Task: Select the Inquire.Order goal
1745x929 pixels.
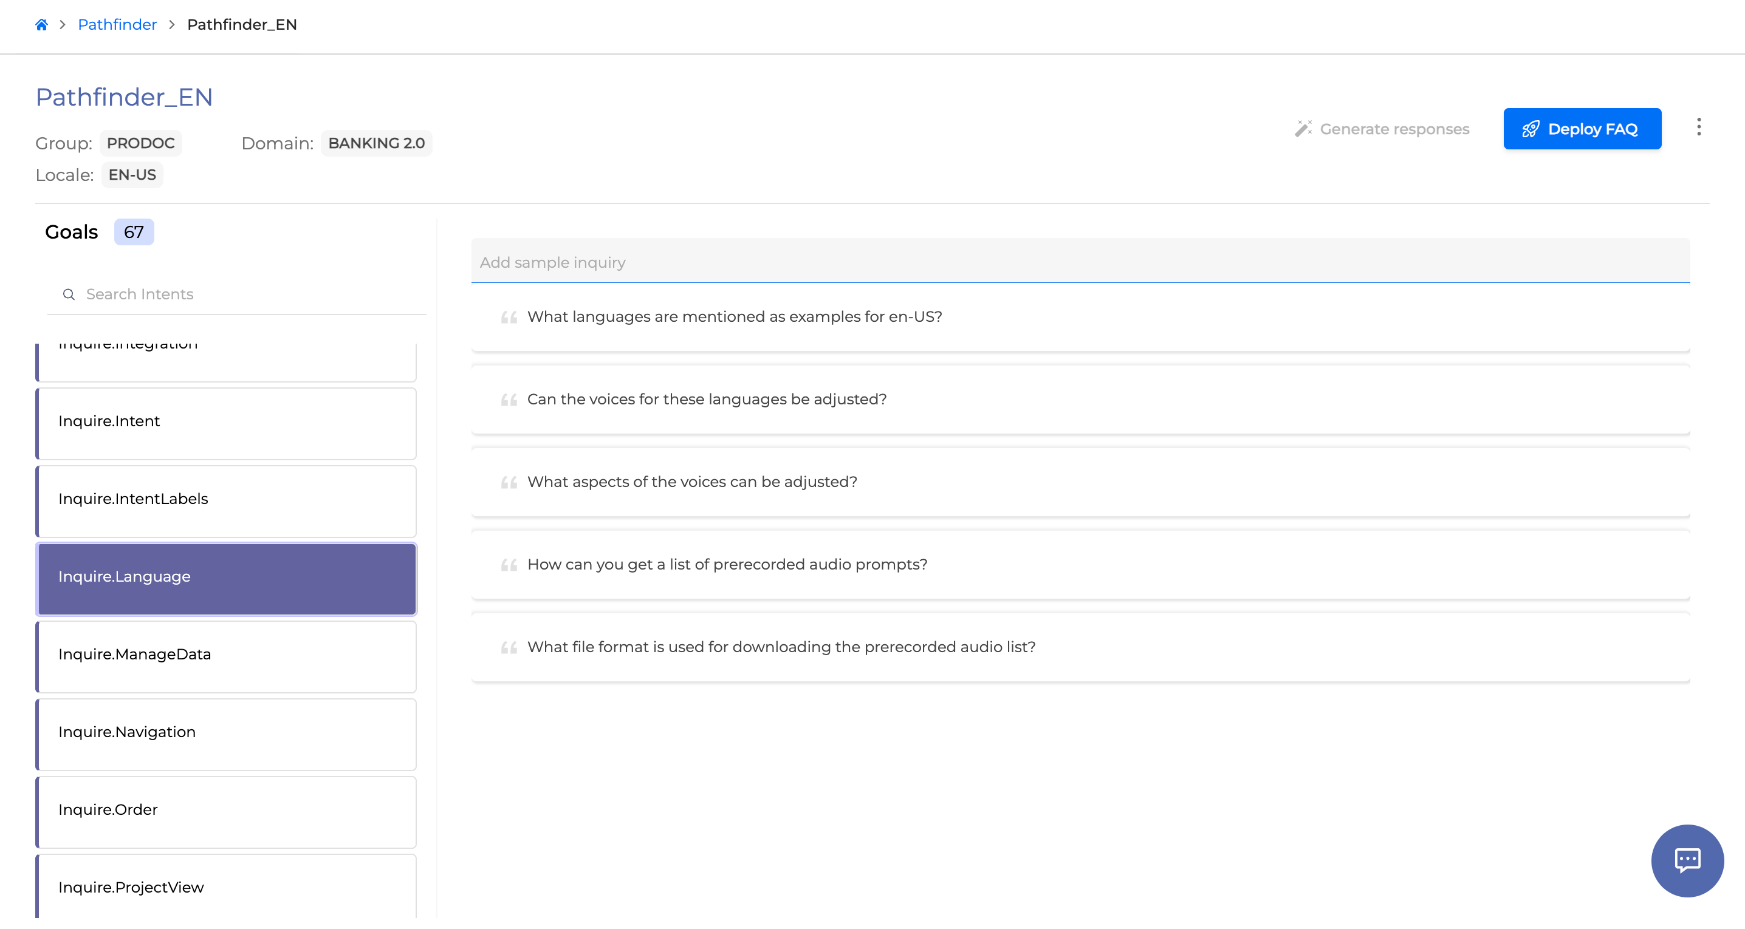Action: point(226,810)
